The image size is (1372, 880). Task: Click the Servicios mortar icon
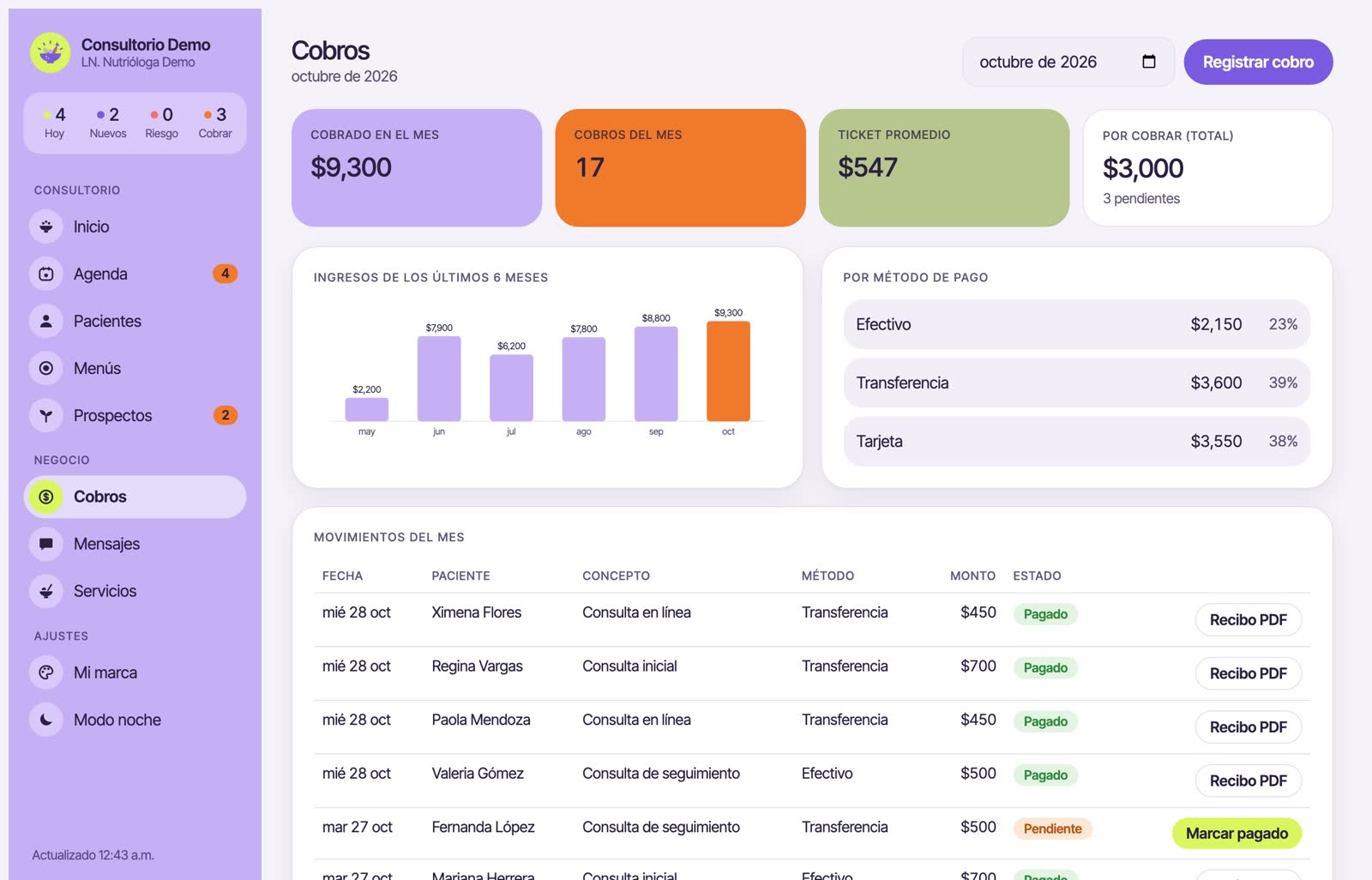46,591
